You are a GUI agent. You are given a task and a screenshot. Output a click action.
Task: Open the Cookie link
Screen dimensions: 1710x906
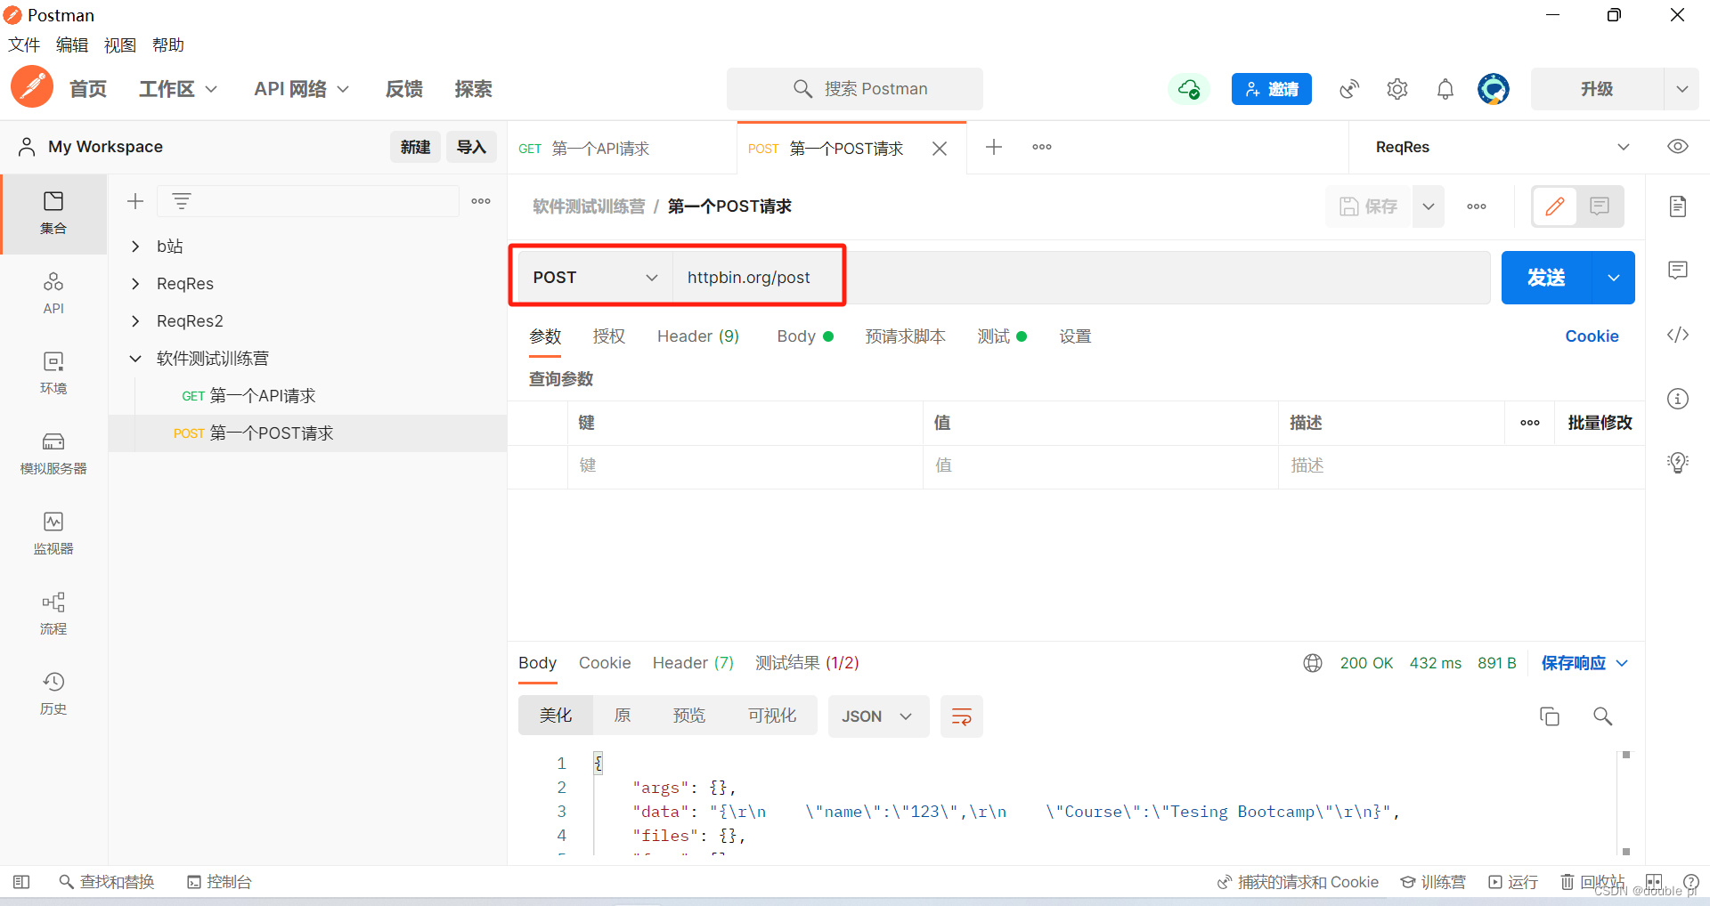pyautogui.click(x=1592, y=336)
